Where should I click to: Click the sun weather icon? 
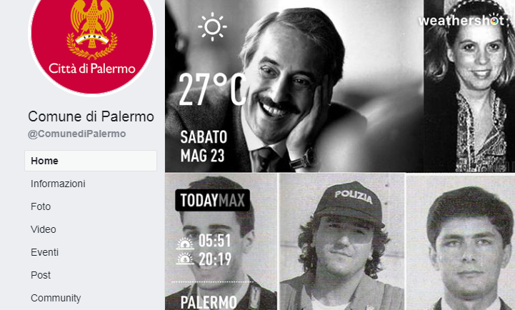coord(212,26)
